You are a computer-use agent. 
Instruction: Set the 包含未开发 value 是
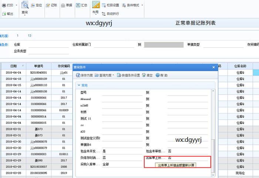[x=122, y=151]
